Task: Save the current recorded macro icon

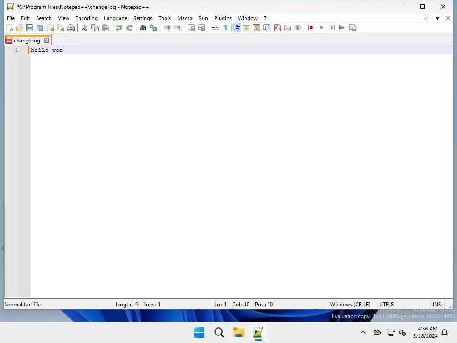Action: 353,28
